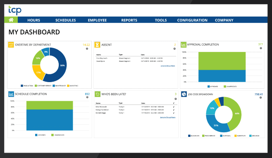
Task: Click the Overtime by Department widget icon
Action: coord(11,45)
